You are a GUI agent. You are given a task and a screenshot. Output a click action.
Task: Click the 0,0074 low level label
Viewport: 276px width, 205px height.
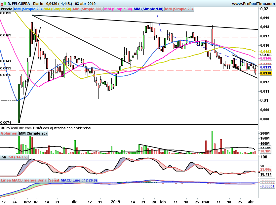pos(6,123)
